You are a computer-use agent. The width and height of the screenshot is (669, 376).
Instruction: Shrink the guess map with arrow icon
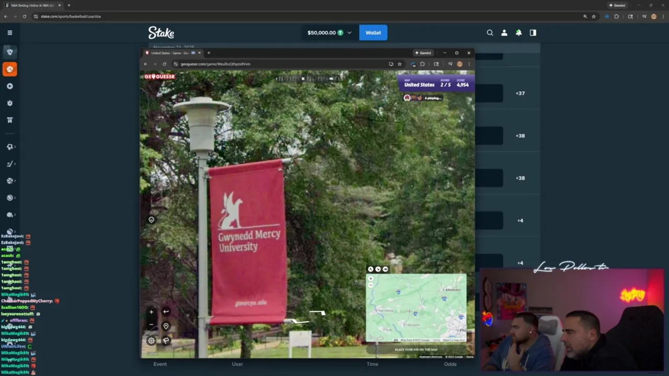point(378,269)
